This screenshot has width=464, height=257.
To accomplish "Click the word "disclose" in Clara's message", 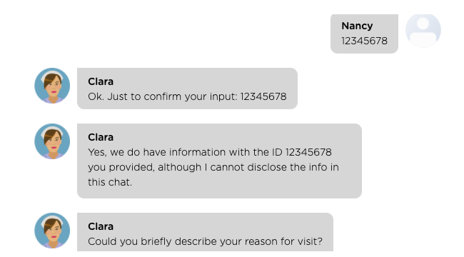I will pyautogui.click(x=267, y=167).
